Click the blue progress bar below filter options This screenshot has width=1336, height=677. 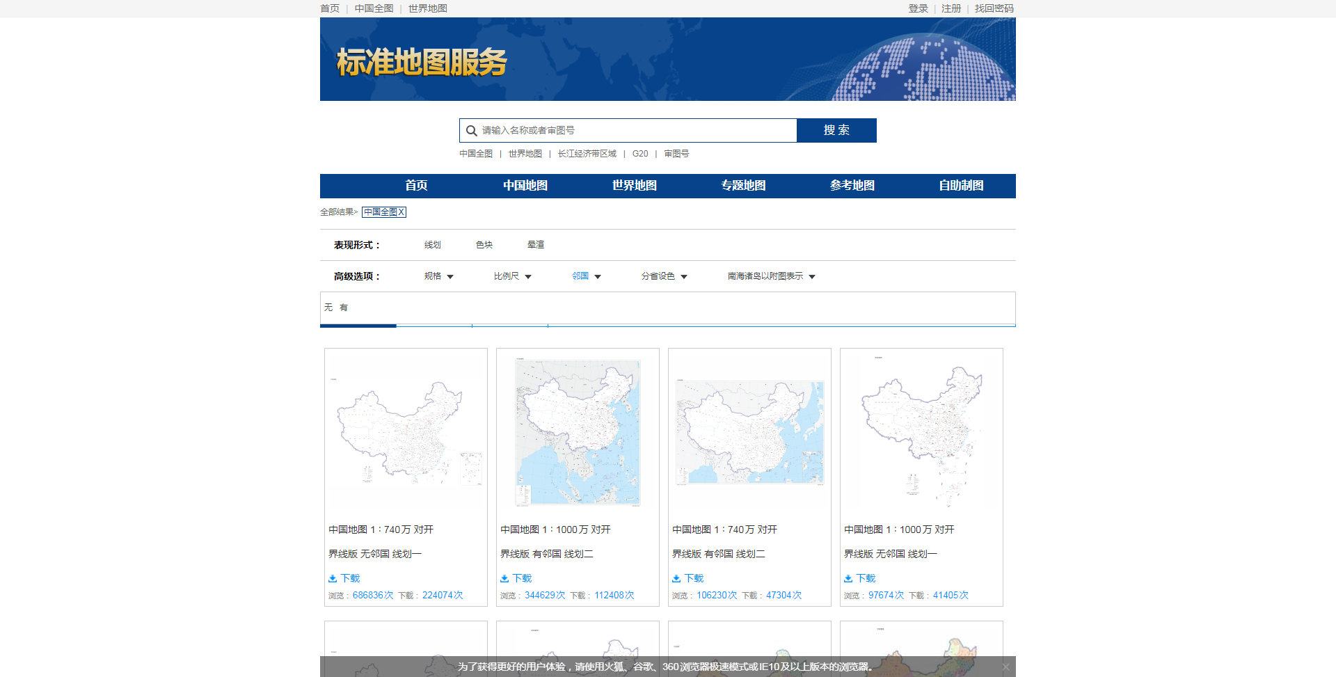(x=358, y=326)
